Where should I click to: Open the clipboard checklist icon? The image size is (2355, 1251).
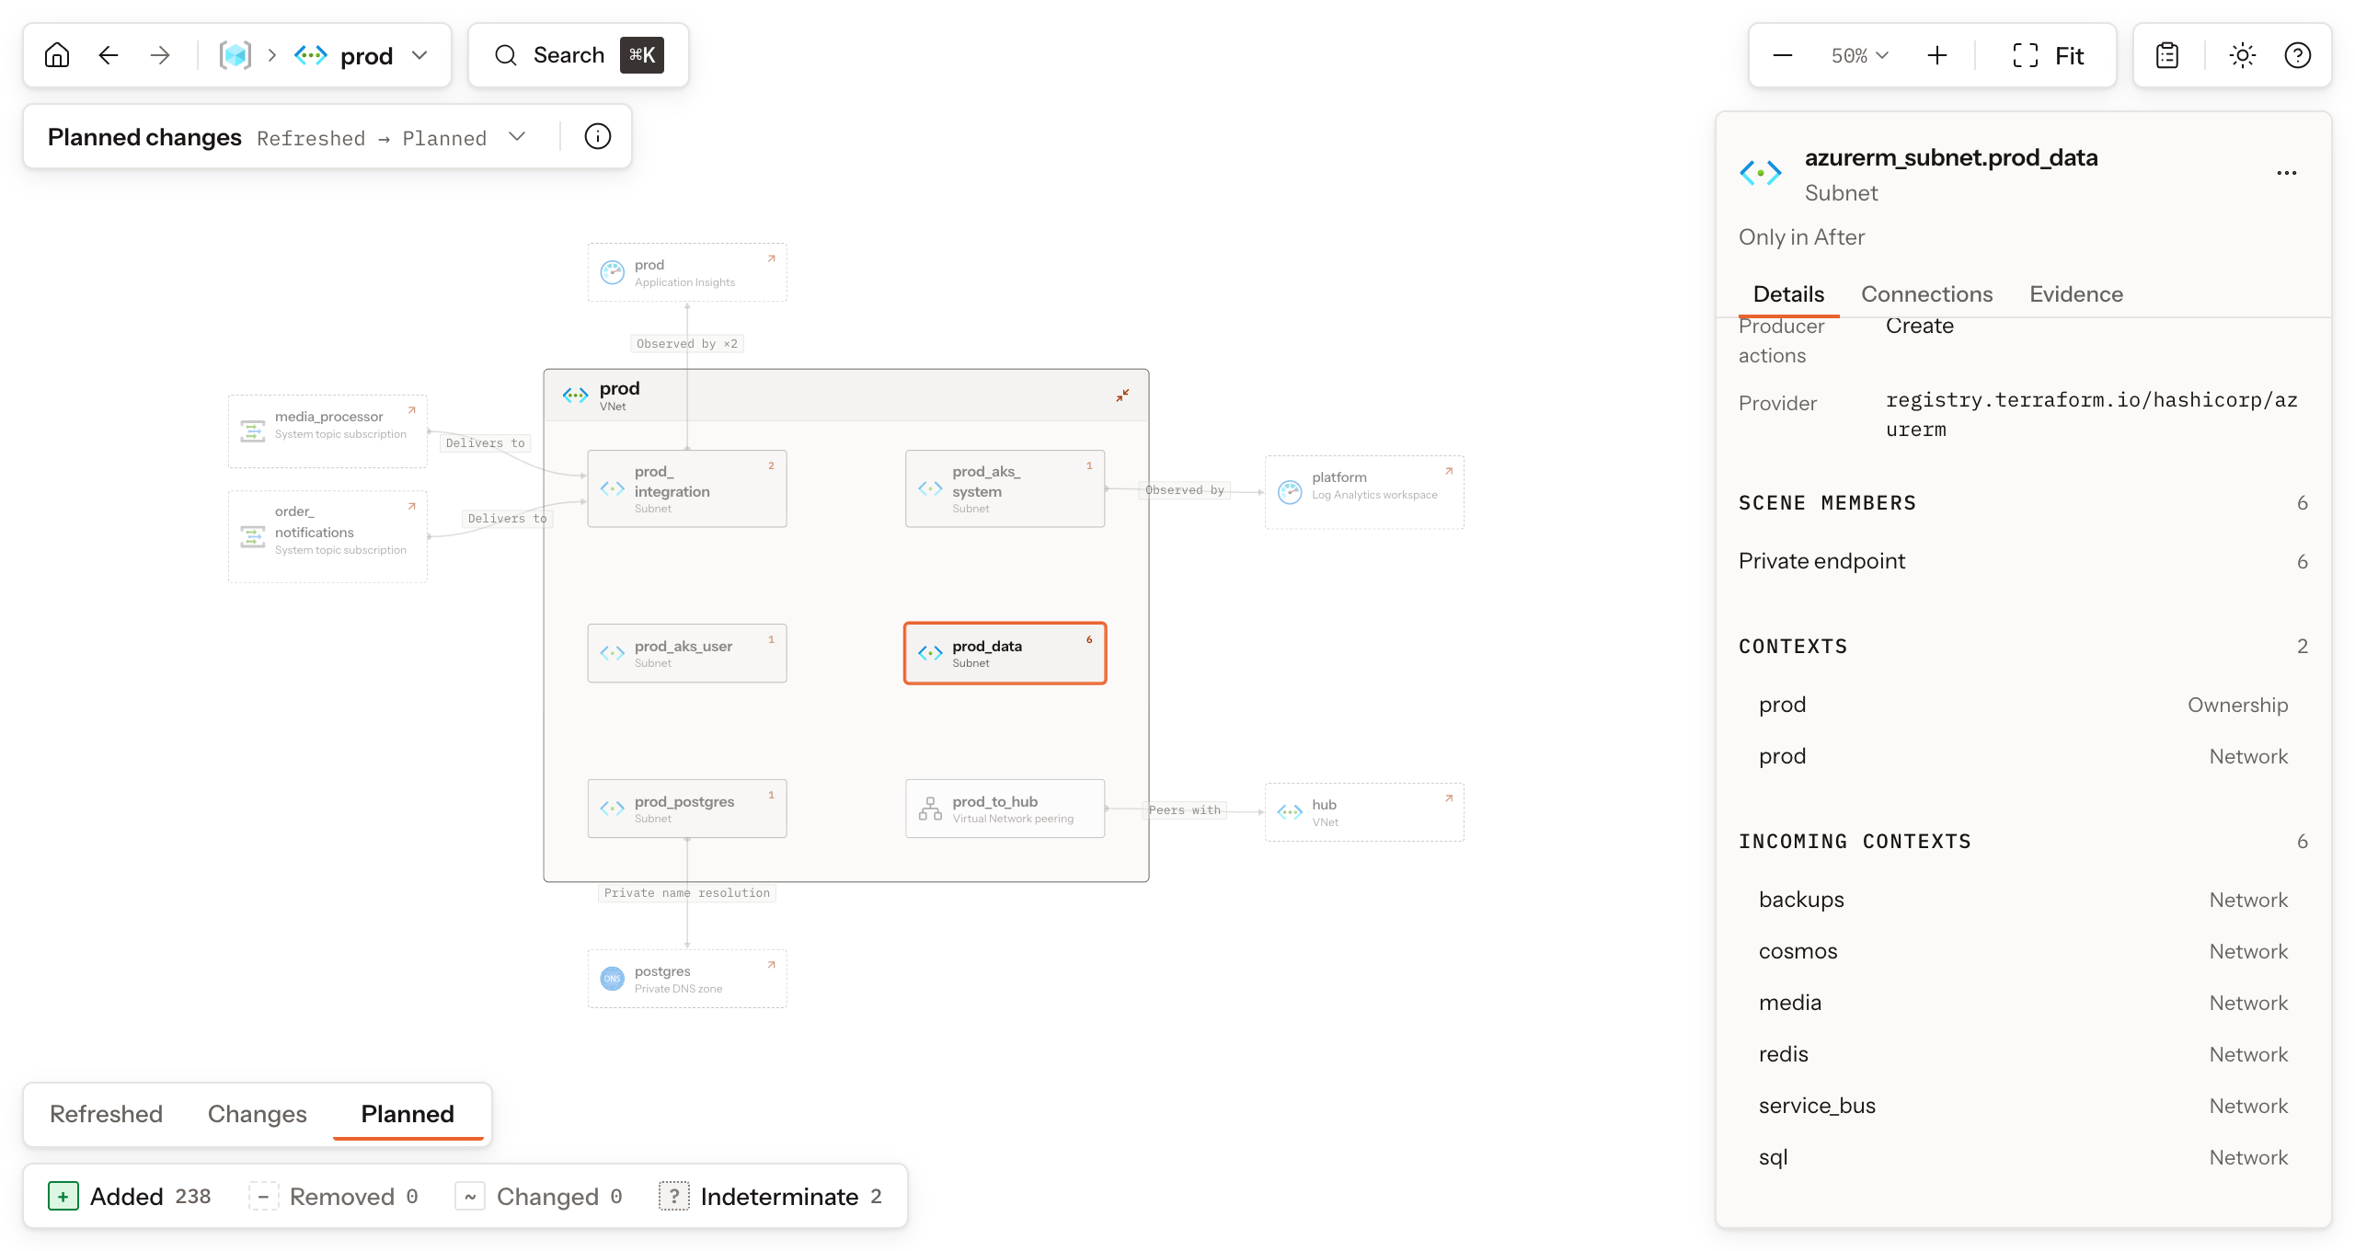[x=2167, y=55]
